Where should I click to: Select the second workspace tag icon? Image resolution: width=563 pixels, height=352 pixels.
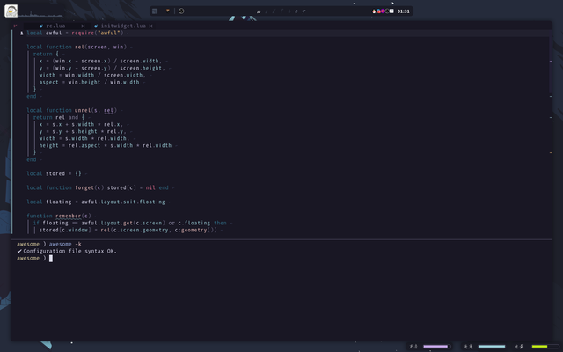click(x=267, y=11)
